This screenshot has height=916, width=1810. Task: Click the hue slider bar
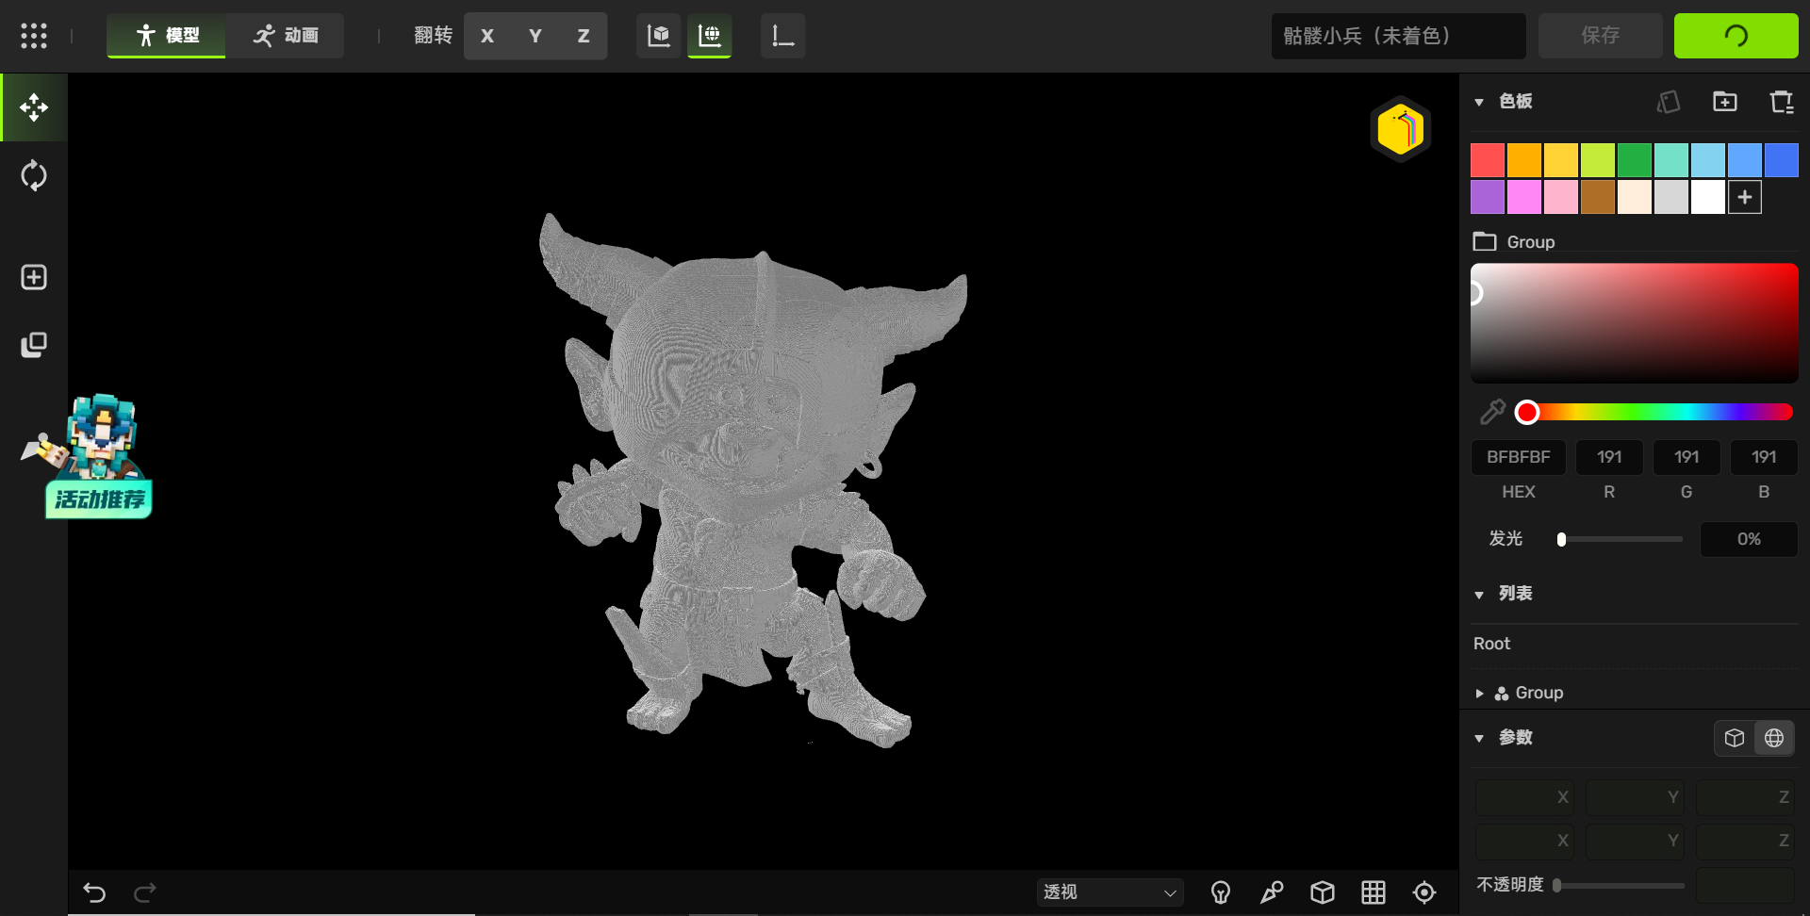[1654, 412]
